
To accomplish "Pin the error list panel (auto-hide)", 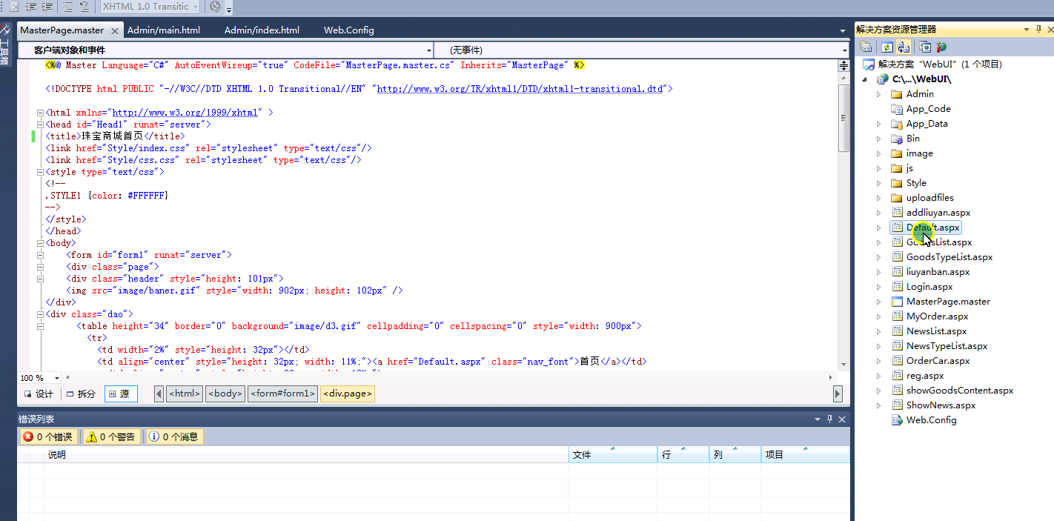I will pyautogui.click(x=829, y=419).
